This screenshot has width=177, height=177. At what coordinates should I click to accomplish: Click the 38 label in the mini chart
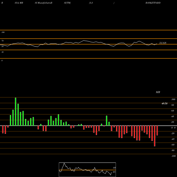point(114,168)
